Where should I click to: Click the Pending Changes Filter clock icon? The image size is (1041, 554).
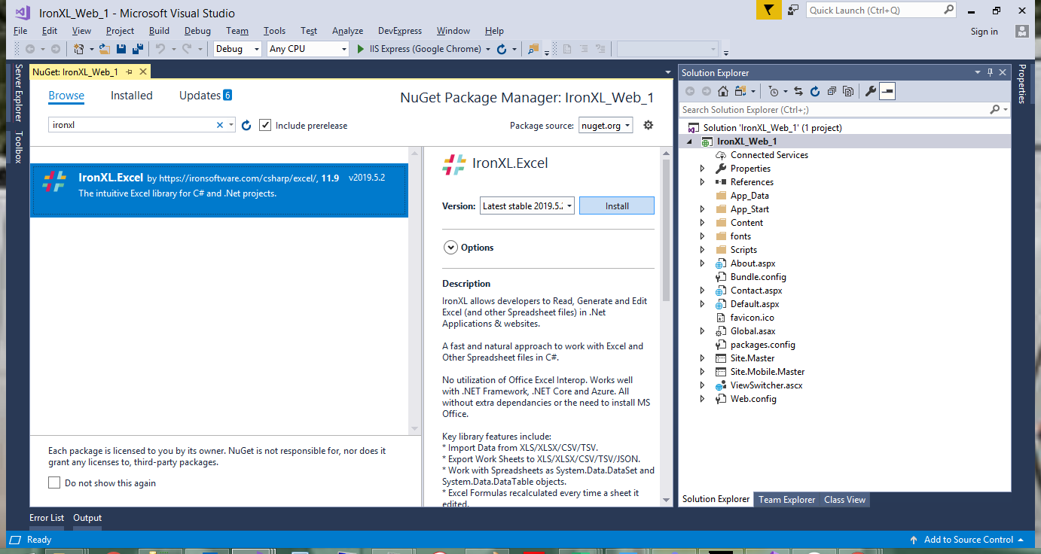point(774,91)
